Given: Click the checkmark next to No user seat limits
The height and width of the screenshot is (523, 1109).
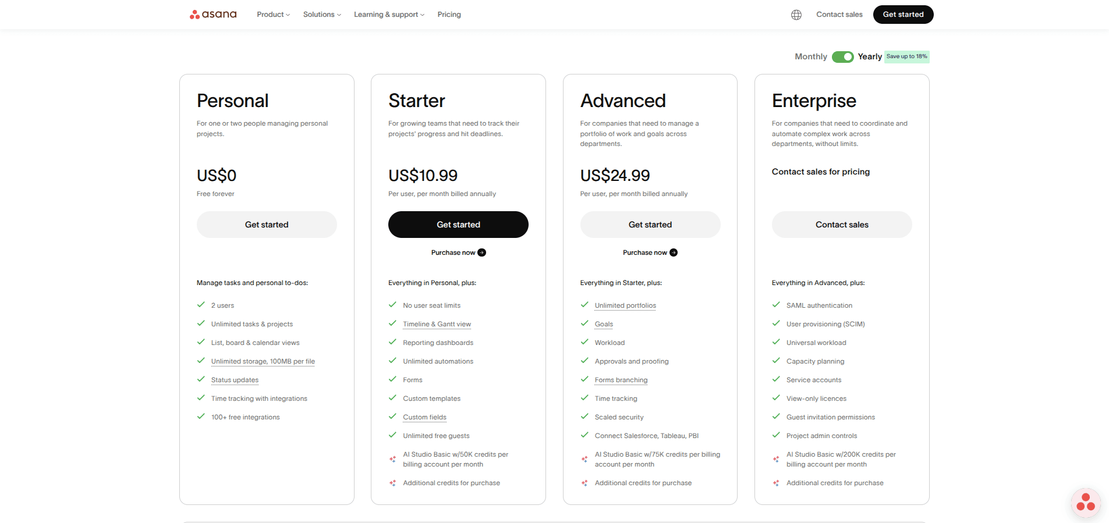Looking at the screenshot, I should coord(392,305).
